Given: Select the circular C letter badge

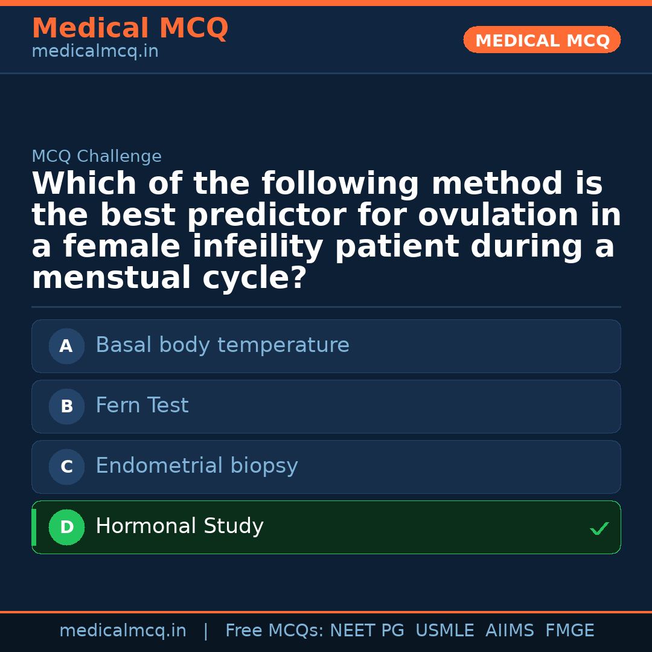Looking at the screenshot, I should point(66,467).
